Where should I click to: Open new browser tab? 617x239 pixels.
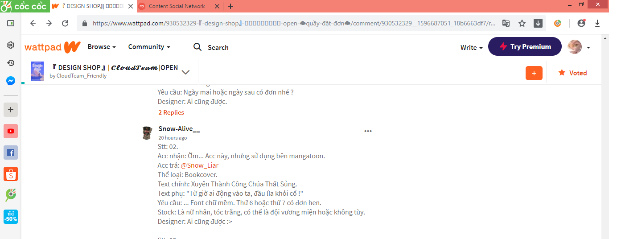point(230,6)
